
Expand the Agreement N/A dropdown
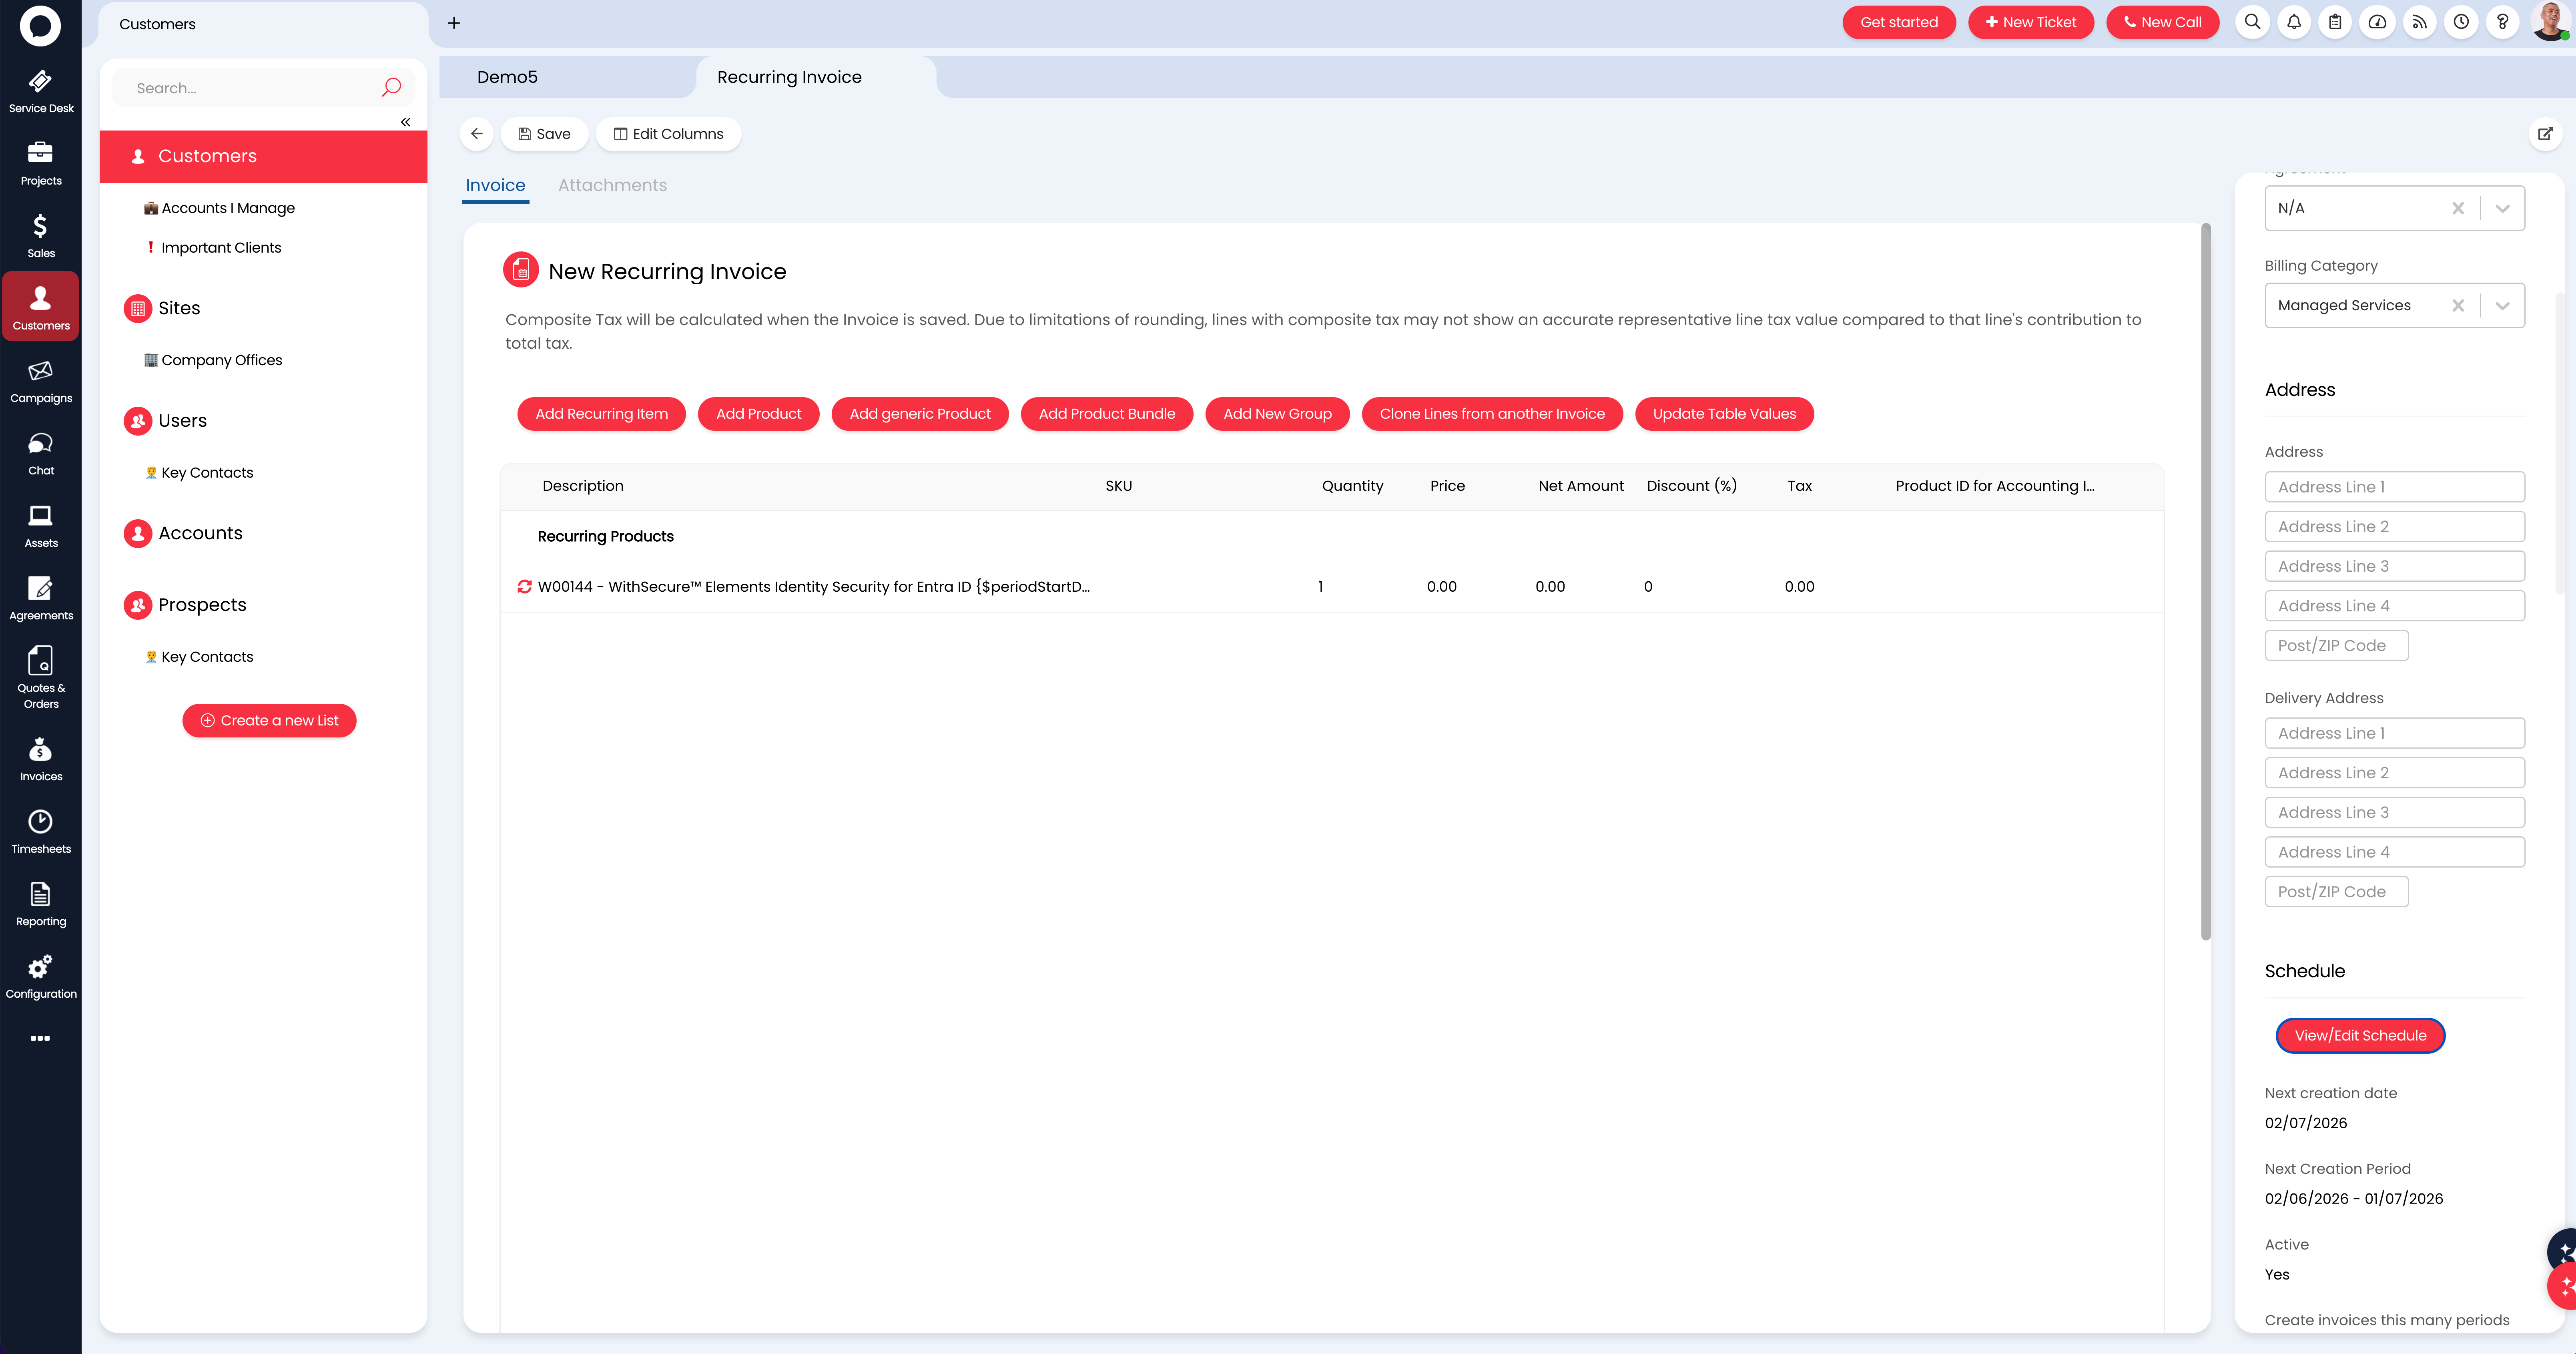(x=2502, y=208)
